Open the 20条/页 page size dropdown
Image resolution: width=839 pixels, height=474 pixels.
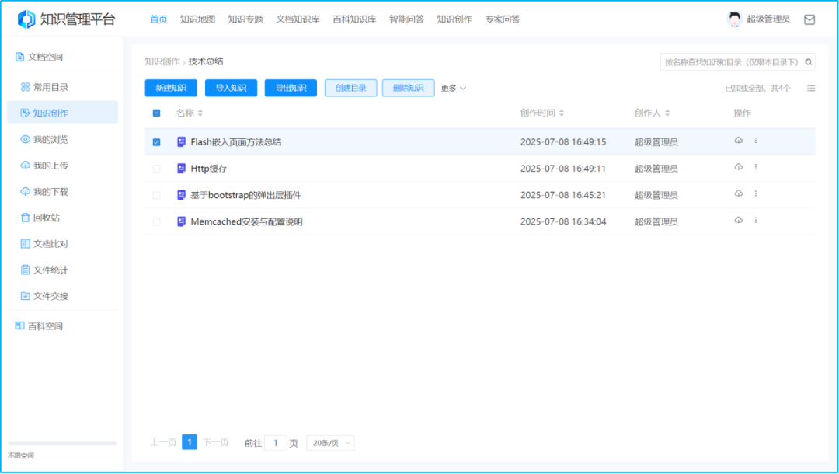coord(329,441)
